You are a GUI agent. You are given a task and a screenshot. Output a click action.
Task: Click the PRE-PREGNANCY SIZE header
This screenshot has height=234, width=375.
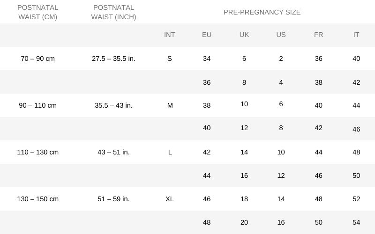pyautogui.click(x=262, y=12)
